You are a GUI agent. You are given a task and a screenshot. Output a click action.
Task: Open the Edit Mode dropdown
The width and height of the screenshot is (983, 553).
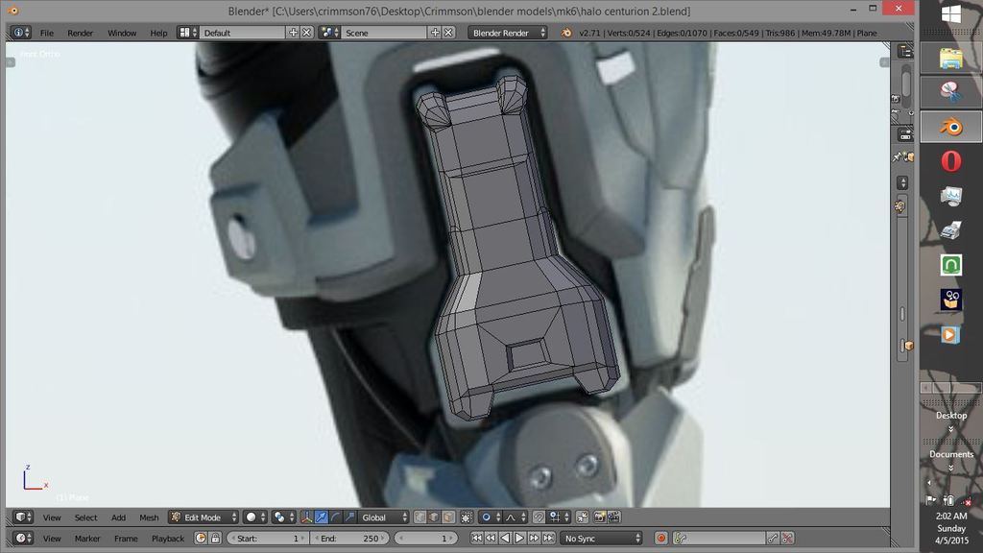click(203, 517)
